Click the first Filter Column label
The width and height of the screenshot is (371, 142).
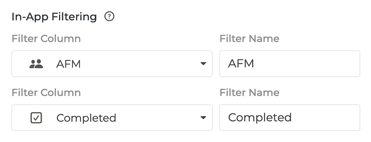coord(46,39)
